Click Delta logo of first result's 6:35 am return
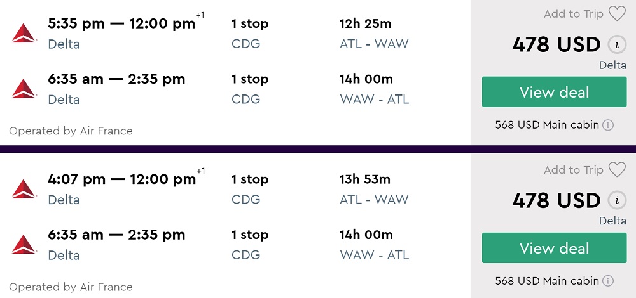 24,89
